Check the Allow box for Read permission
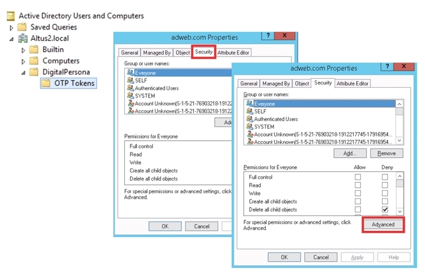Image resolution: width=425 pixels, height=275 pixels. click(x=358, y=185)
